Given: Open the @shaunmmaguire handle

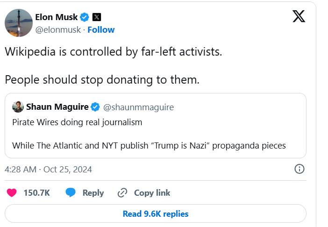Looking at the screenshot, I should point(138,107).
